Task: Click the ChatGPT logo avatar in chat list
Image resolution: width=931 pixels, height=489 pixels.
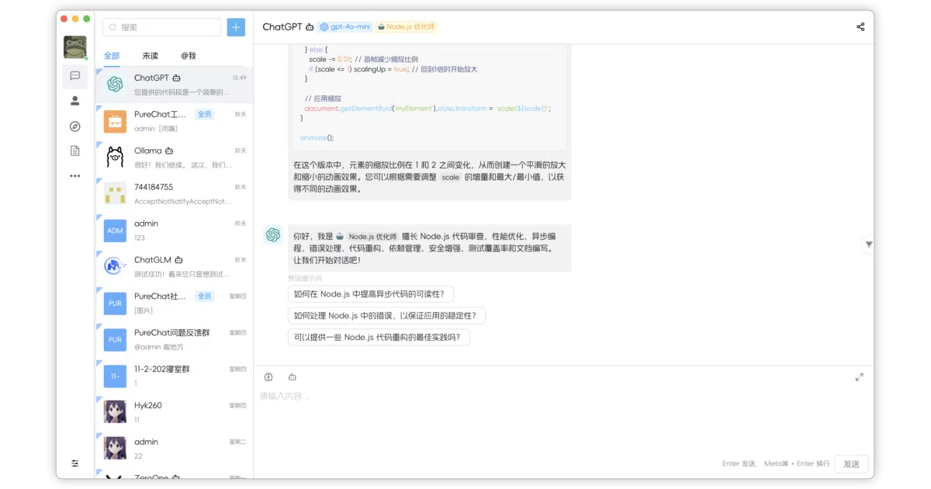Action: coord(115,85)
